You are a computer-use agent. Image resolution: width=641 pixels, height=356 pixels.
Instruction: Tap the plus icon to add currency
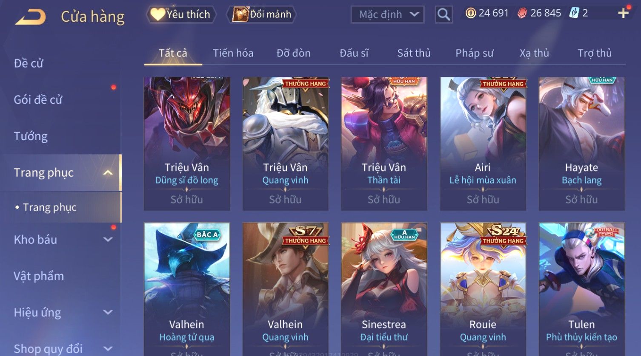(624, 13)
